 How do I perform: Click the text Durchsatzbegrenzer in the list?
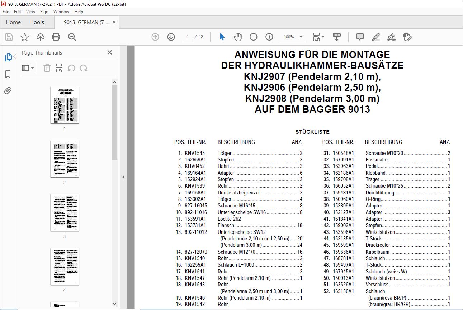click(239, 193)
